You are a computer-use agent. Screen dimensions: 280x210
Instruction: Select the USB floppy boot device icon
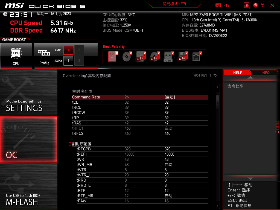coord(183,57)
